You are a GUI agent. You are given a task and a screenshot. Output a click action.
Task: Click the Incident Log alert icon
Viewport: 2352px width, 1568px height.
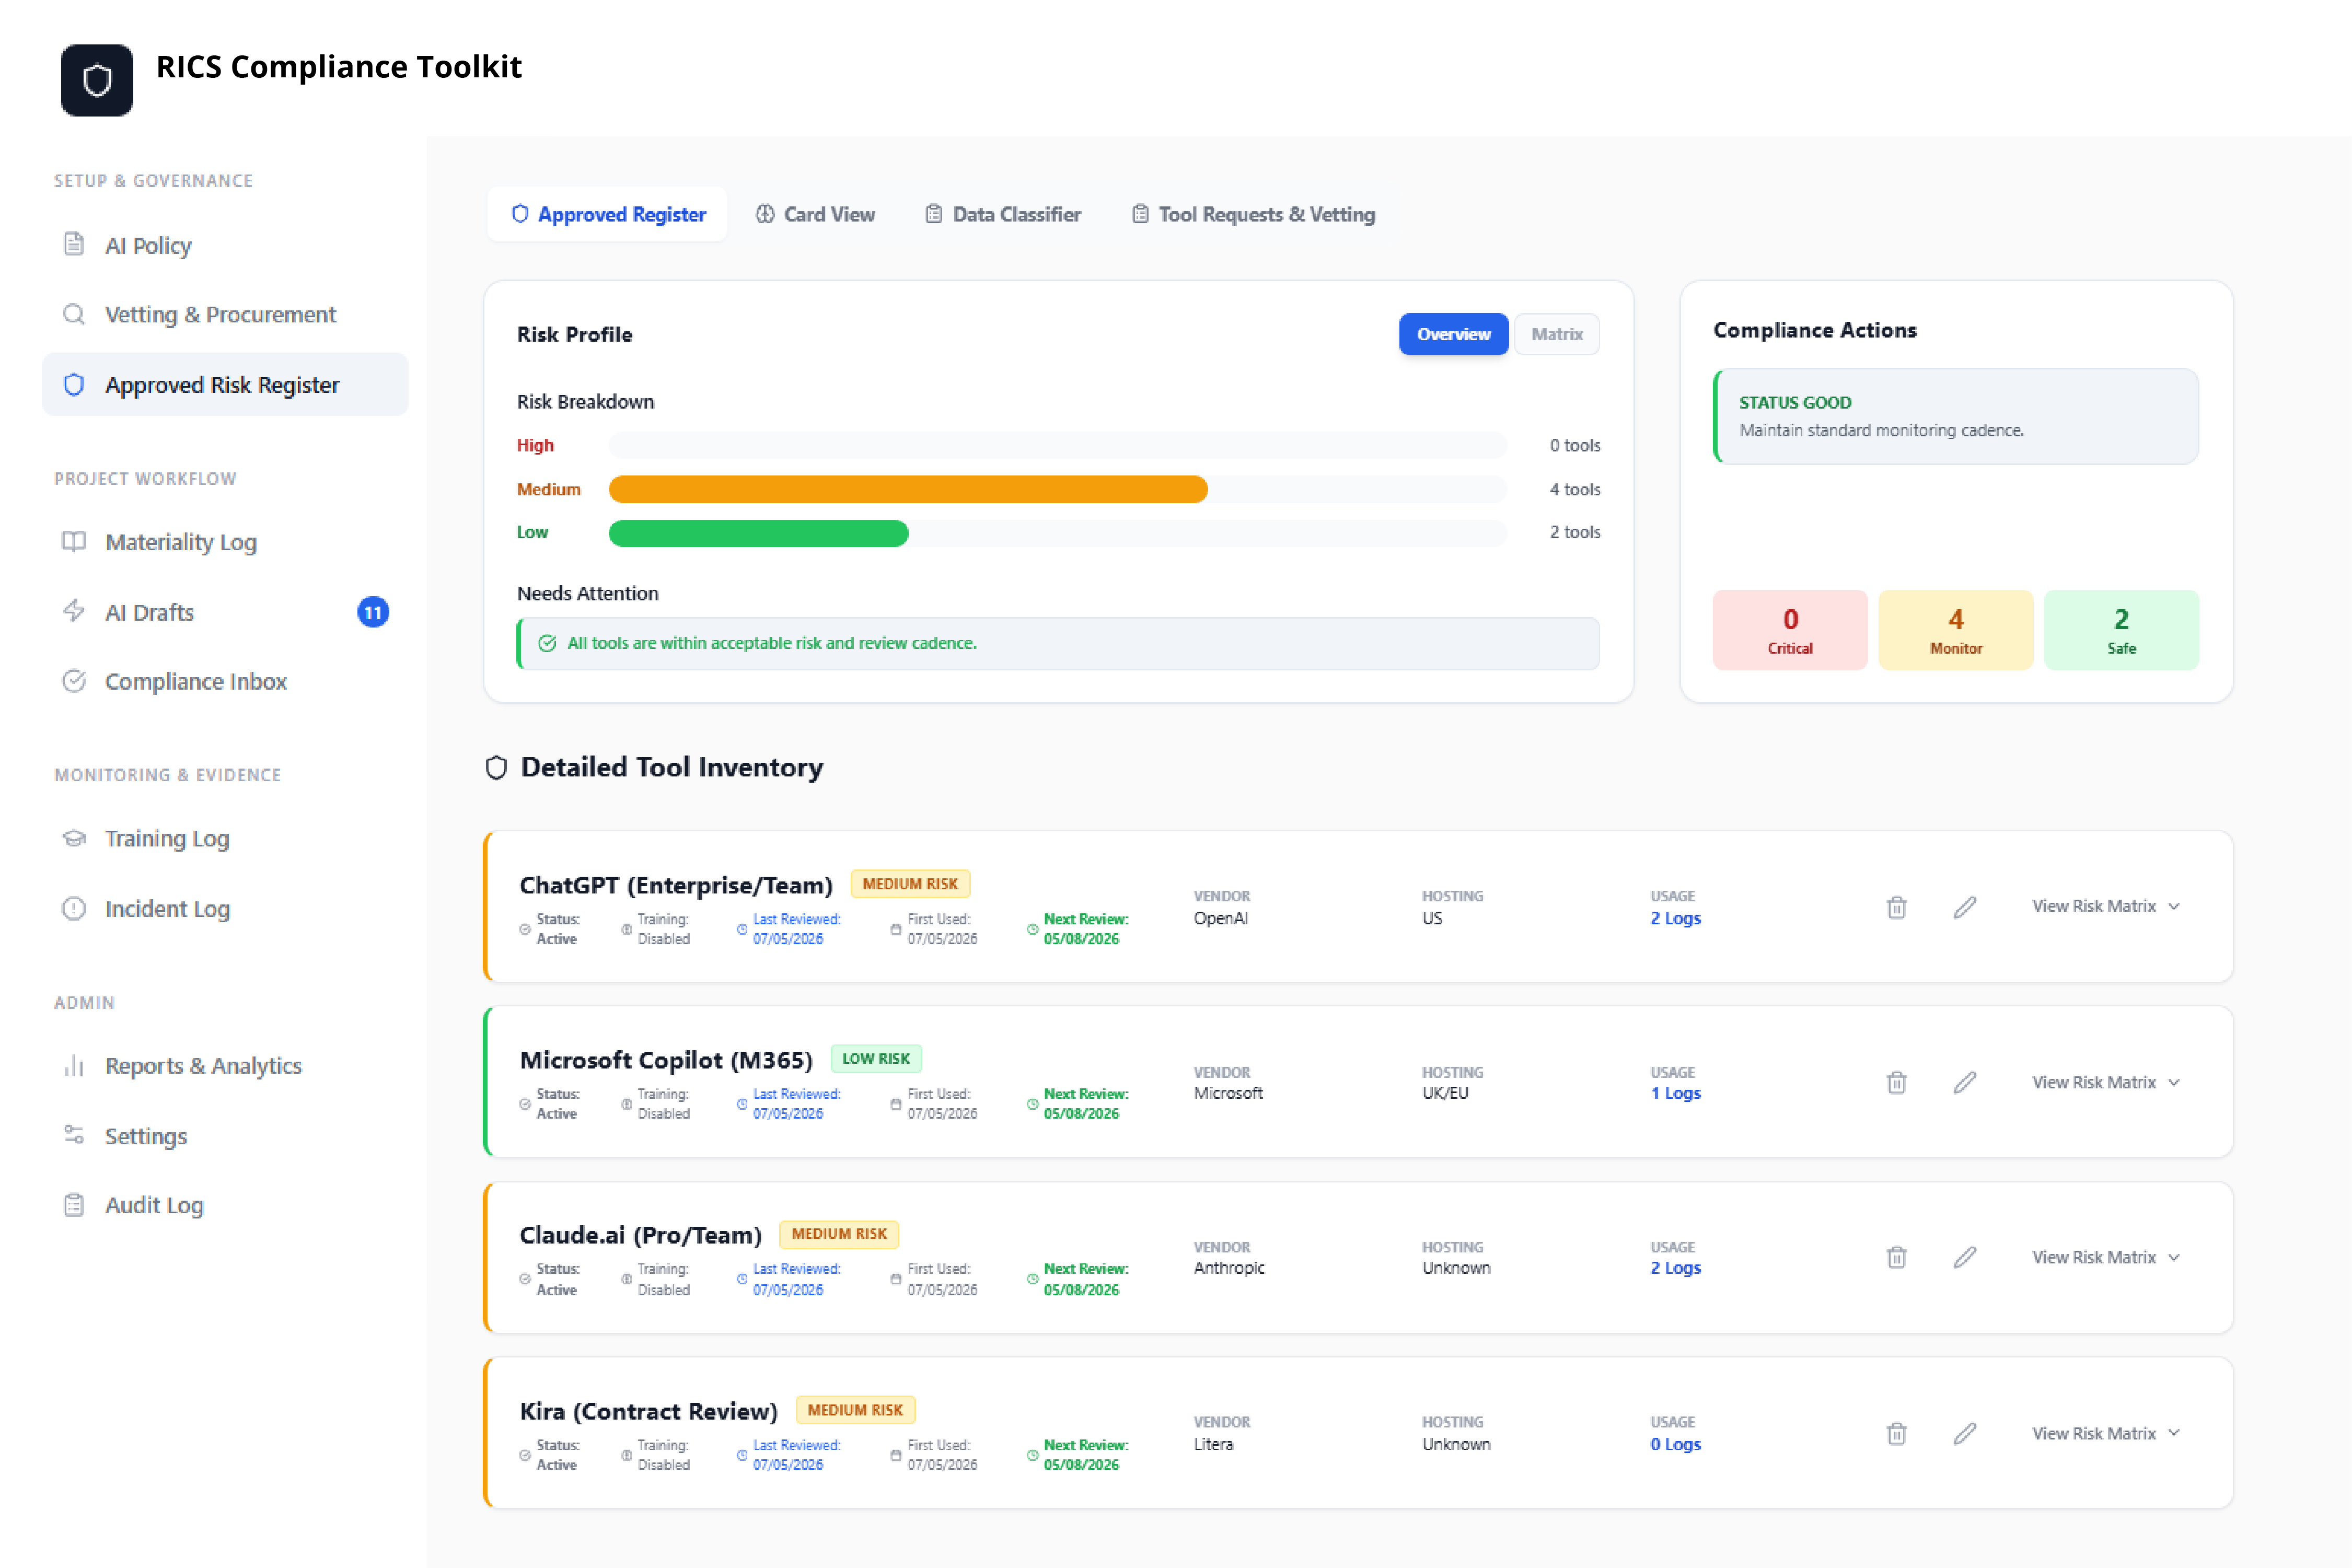tap(74, 908)
